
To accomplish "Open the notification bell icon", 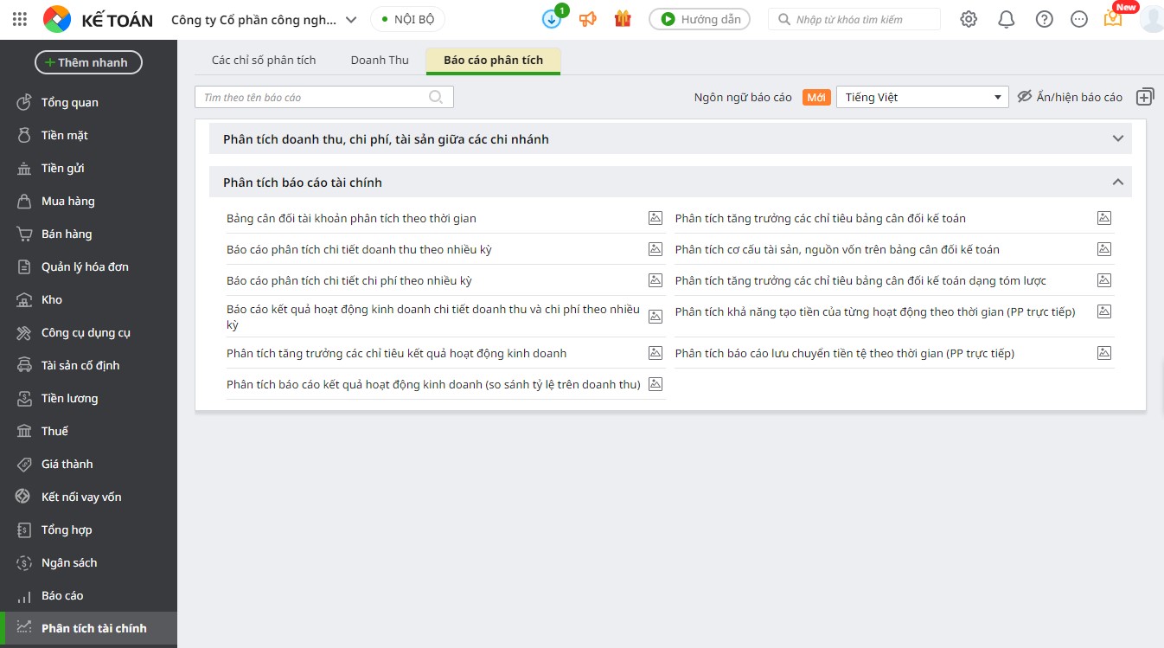I will [x=1006, y=19].
